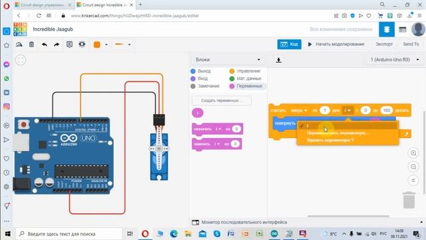Image resolution: width=426 pixels, height=240 pixels.
Task: Zoom out the blocks workspace
Action: (x=413, y=167)
